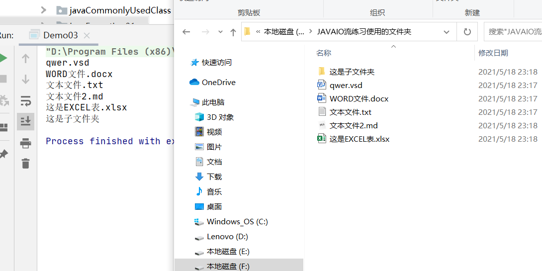The width and height of the screenshot is (542, 271).
Task: Clear console with trash icon
Action: pos(25,163)
